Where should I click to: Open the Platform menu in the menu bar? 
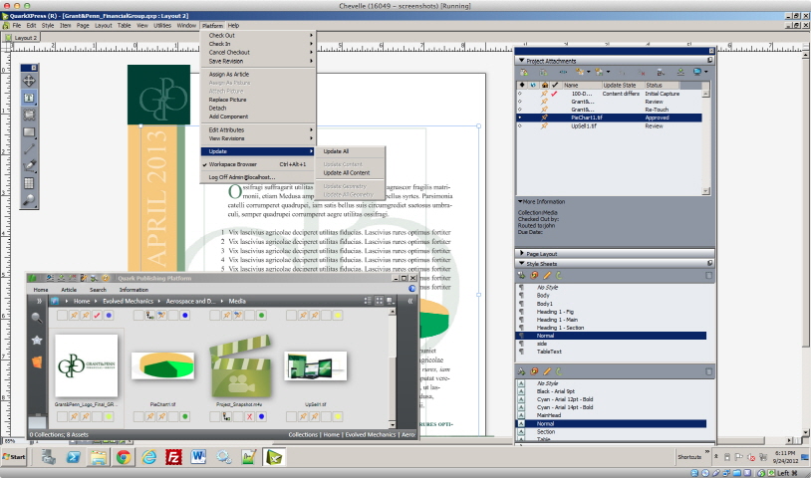pyautogui.click(x=212, y=25)
